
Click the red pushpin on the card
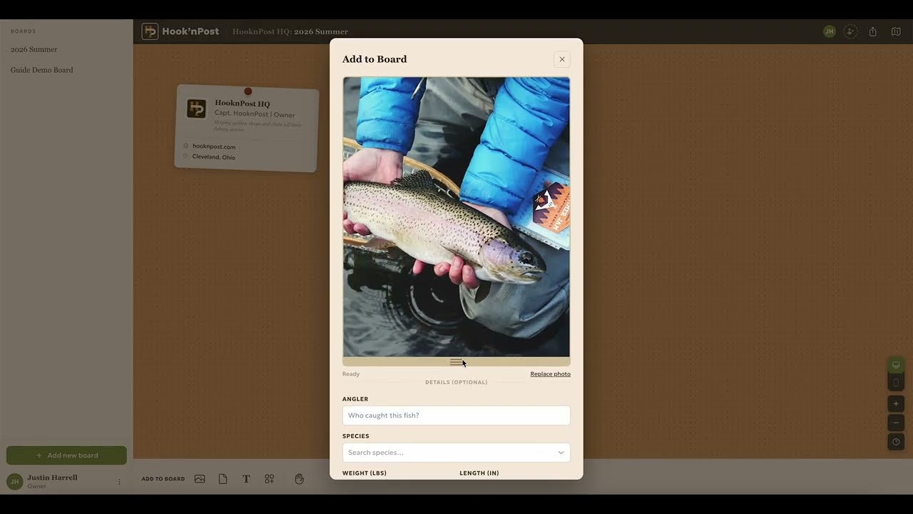(x=248, y=91)
